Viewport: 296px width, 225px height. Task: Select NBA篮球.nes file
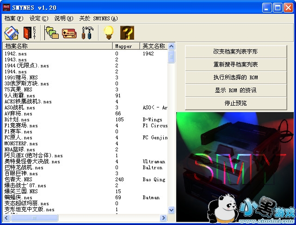click(x=19, y=149)
